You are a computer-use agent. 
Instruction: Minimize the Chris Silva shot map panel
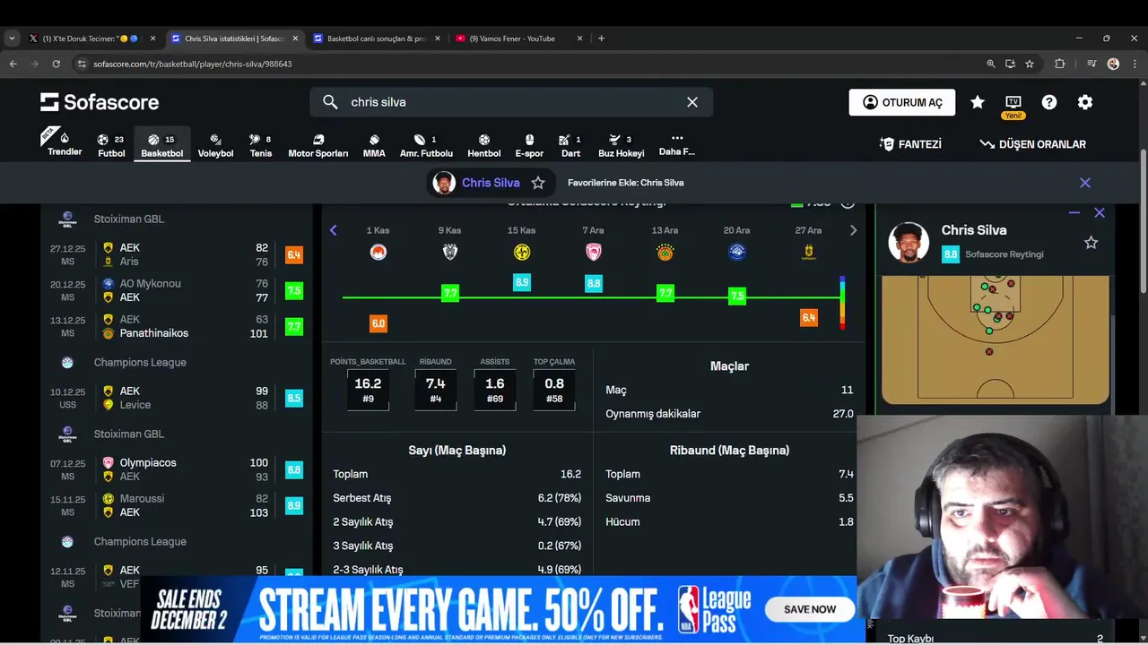tap(1074, 213)
